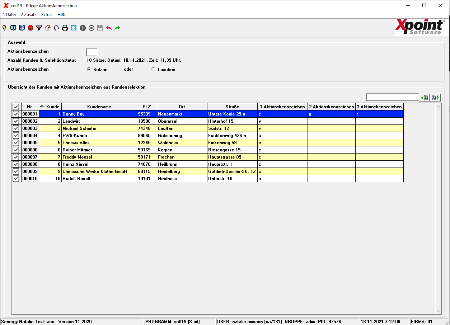450x325 pixels.
Task: Select customer name Heinz Nievel
Action: coord(75,164)
